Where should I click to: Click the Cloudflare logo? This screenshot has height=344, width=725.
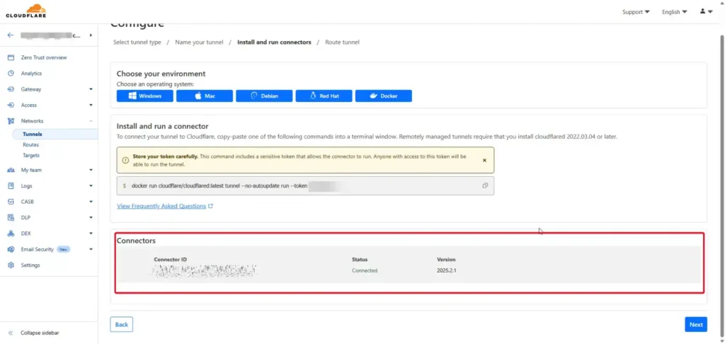pos(26,11)
